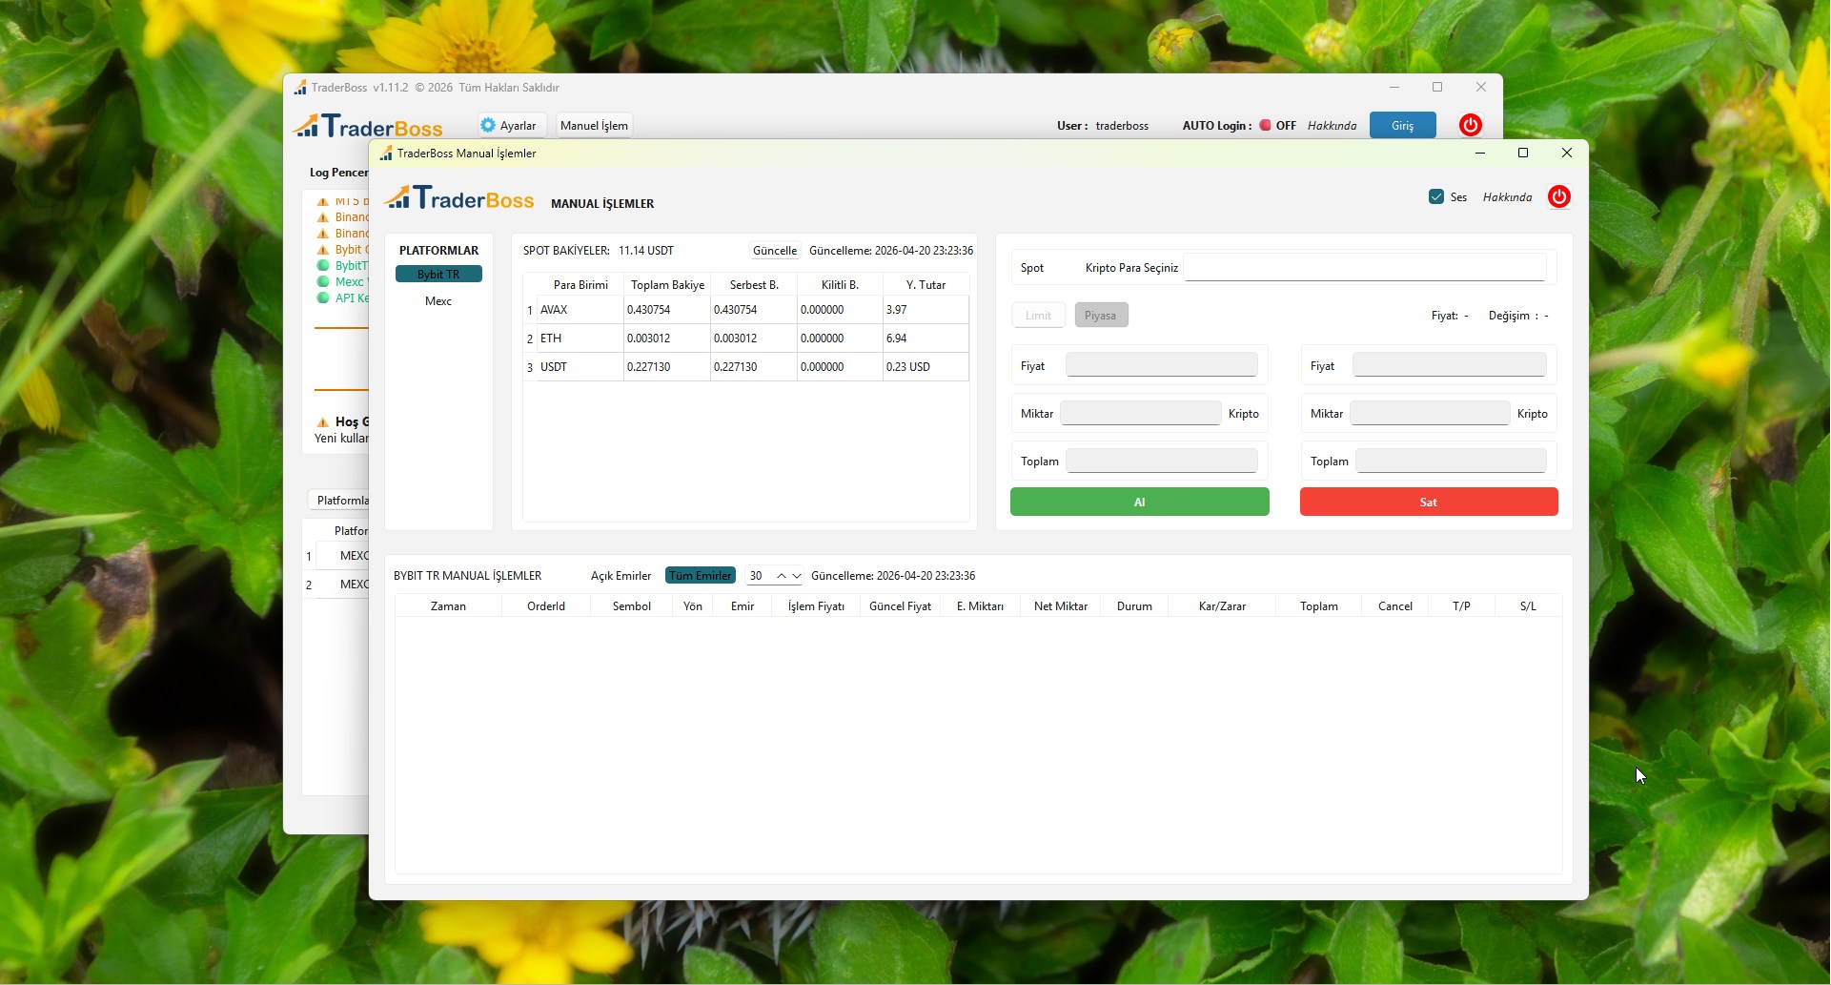Sort orders by Kar/Zarar column
The height and width of the screenshot is (985, 1831).
(1222, 606)
